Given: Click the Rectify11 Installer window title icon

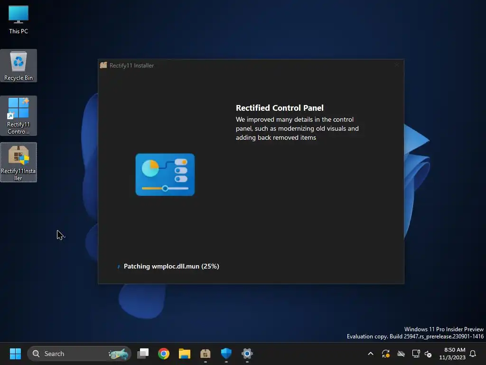Looking at the screenshot, I should [x=103, y=65].
